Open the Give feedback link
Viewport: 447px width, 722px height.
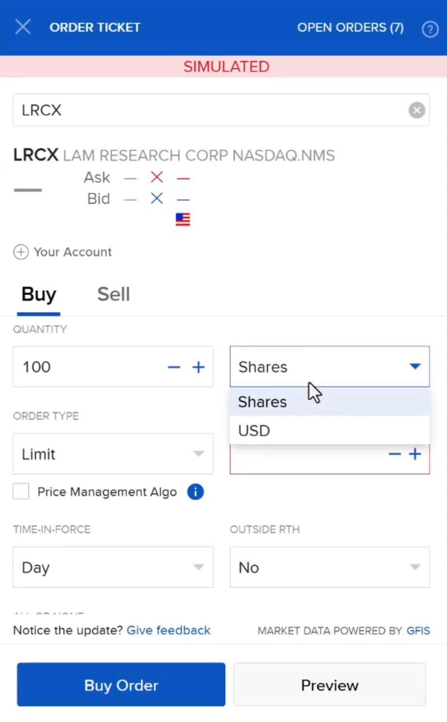pos(168,630)
